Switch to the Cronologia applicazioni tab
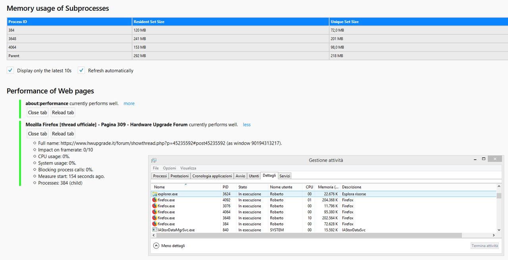Screen dimensions: 508x260 click(212, 176)
